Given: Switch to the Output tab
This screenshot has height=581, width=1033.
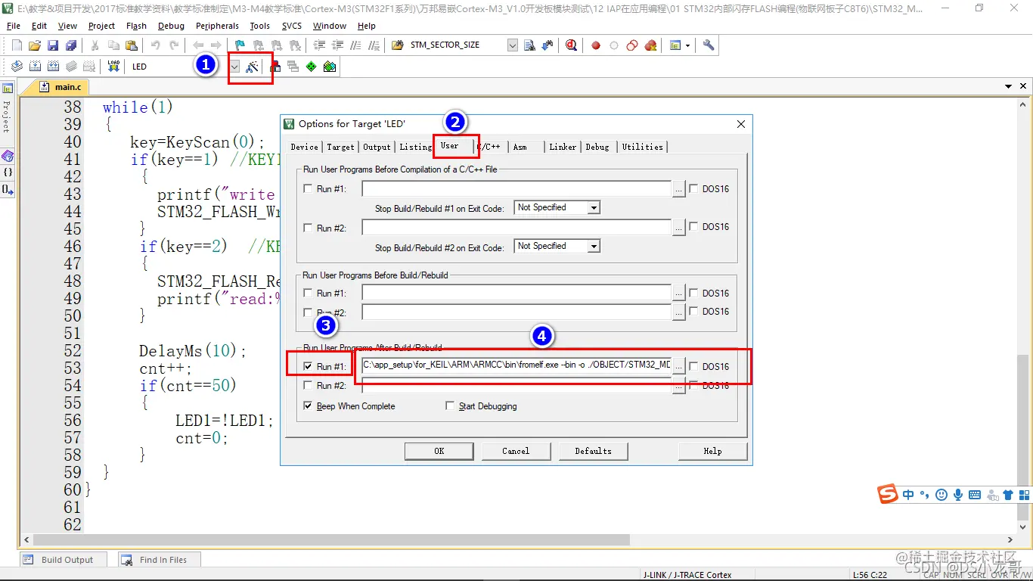Looking at the screenshot, I should [x=377, y=147].
